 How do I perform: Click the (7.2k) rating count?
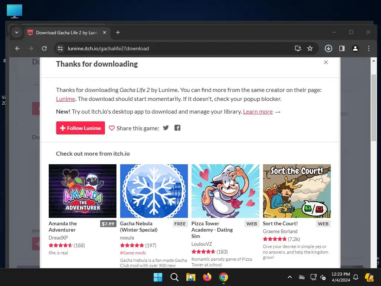tap(294, 239)
